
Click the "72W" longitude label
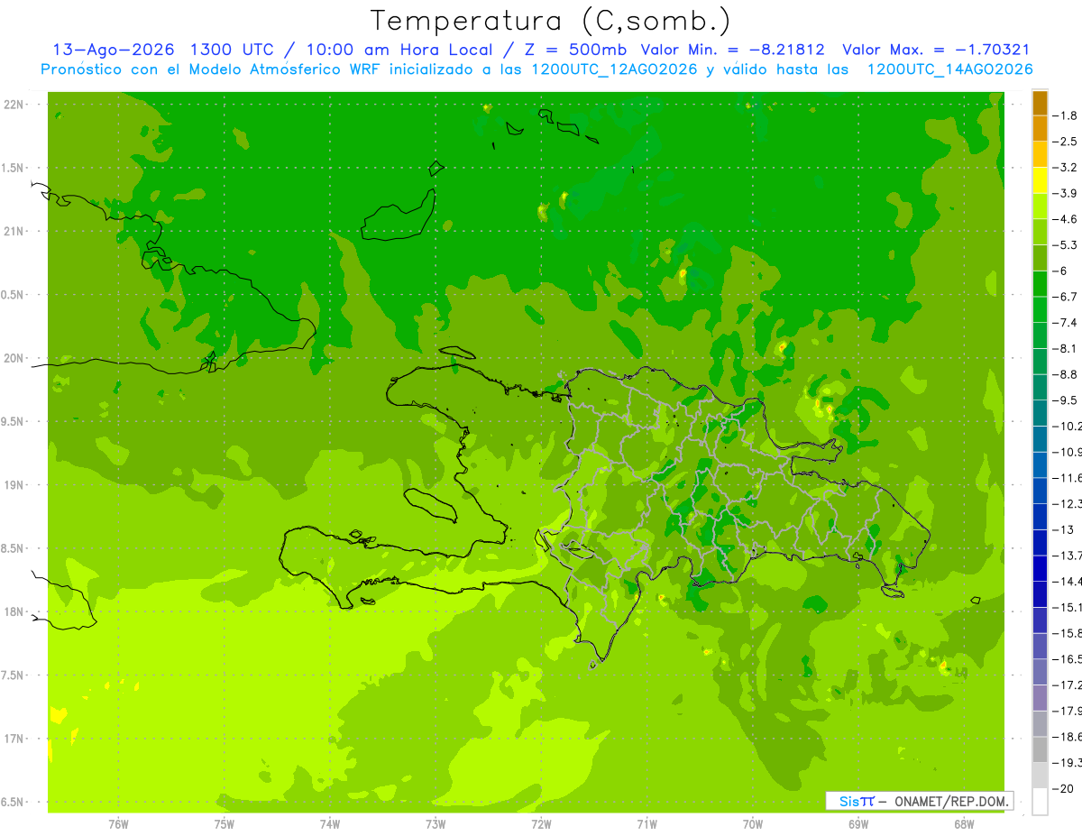coord(541,824)
